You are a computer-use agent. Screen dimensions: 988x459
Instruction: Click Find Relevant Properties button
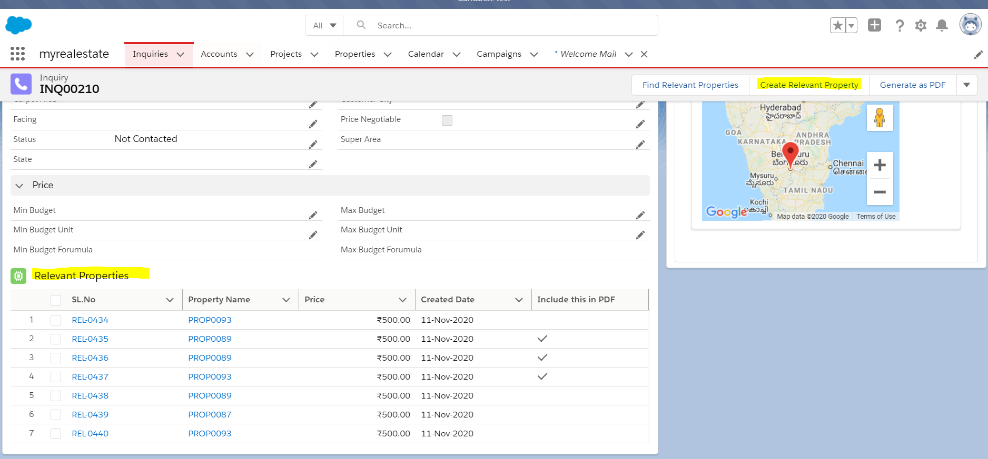(x=690, y=85)
